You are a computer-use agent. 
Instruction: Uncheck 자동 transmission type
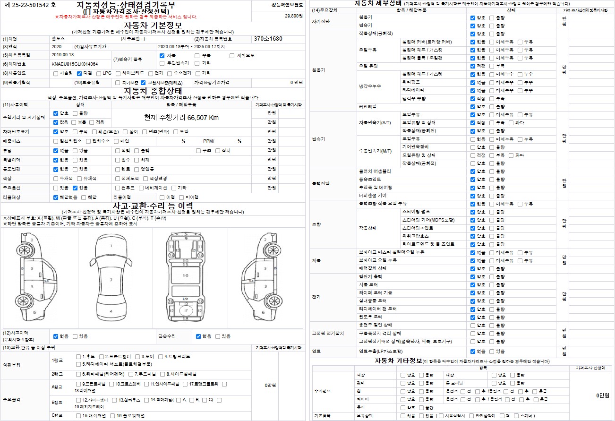pyautogui.click(x=162, y=55)
